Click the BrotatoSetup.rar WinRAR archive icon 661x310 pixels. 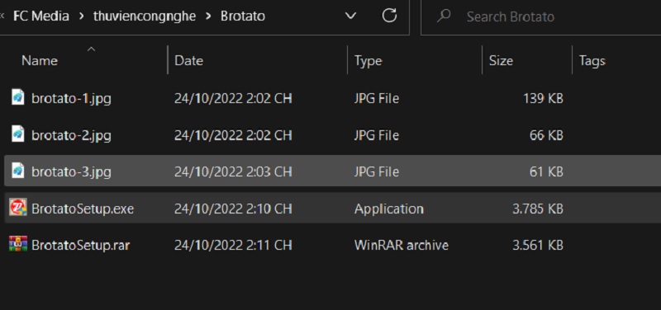pos(18,244)
